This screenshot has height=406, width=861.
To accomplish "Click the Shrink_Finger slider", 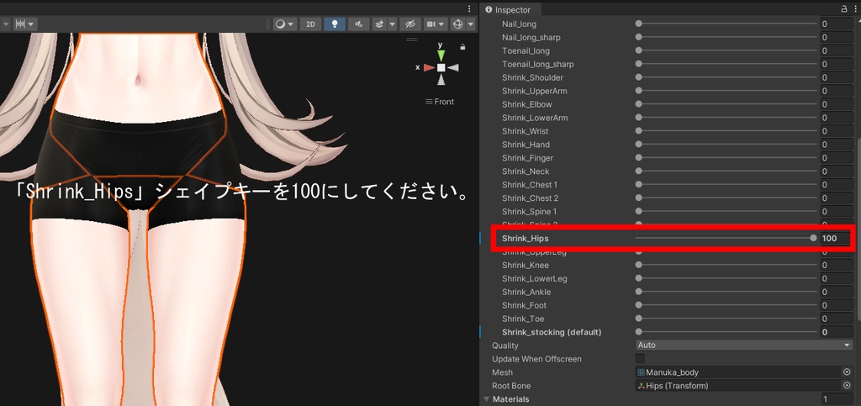I will click(x=727, y=158).
